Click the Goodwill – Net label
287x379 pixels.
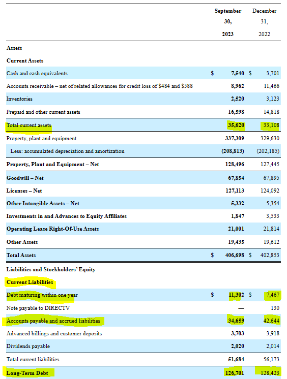click(25, 178)
